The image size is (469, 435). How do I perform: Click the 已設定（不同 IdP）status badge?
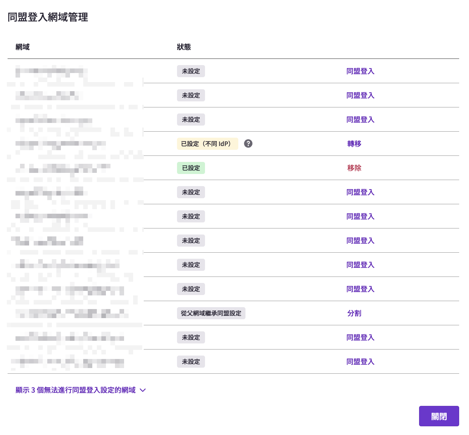(207, 144)
